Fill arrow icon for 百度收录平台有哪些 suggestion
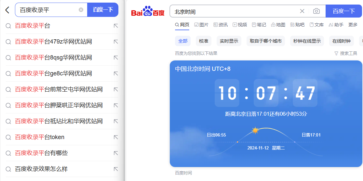This screenshot has height=181, width=363. click(116, 153)
